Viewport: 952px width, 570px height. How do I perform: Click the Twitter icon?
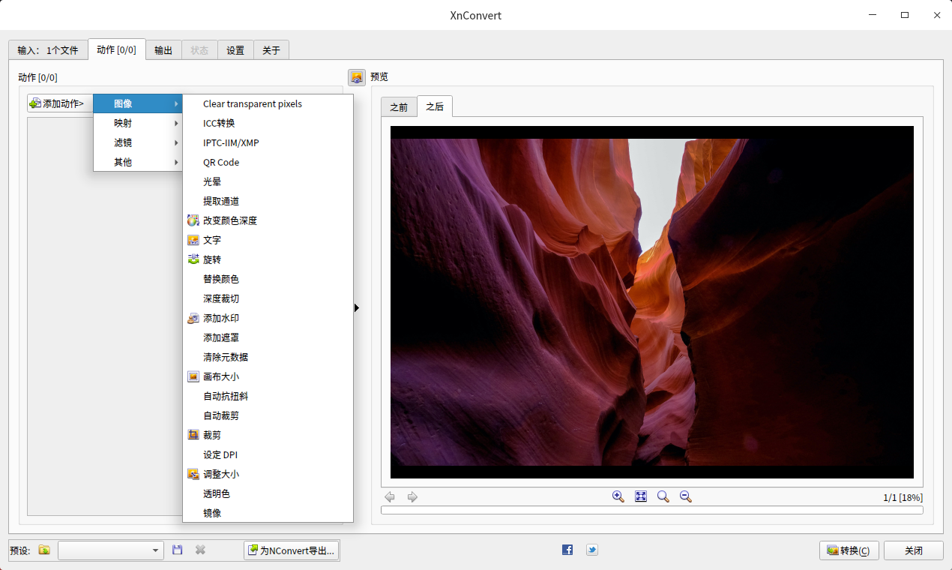pos(591,550)
